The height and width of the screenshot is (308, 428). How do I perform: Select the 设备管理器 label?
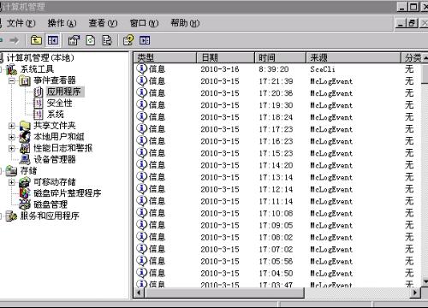pyautogui.click(x=55, y=159)
